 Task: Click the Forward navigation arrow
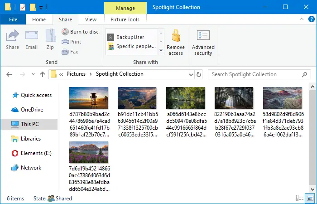[x=23, y=74]
